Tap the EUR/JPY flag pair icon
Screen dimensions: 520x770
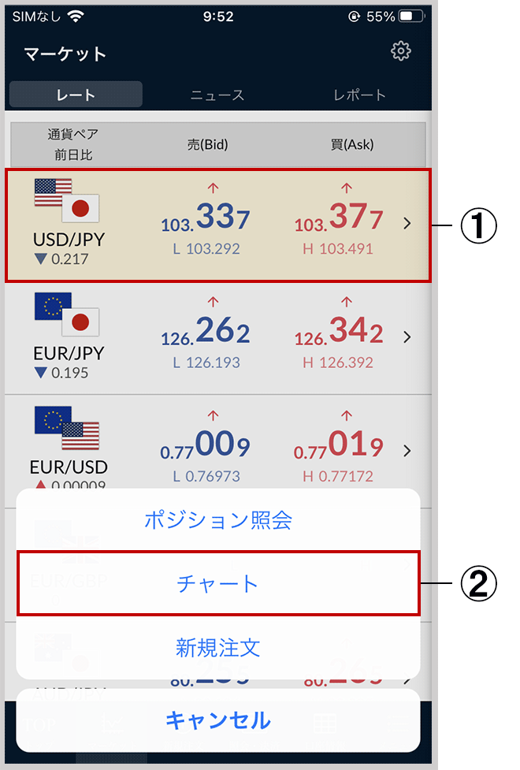pyautogui.click(x=67, y=314)
